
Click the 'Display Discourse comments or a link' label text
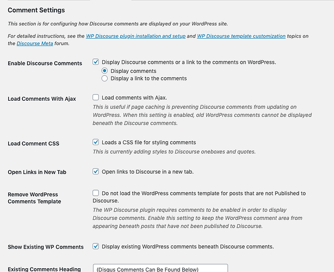(189, 62)
